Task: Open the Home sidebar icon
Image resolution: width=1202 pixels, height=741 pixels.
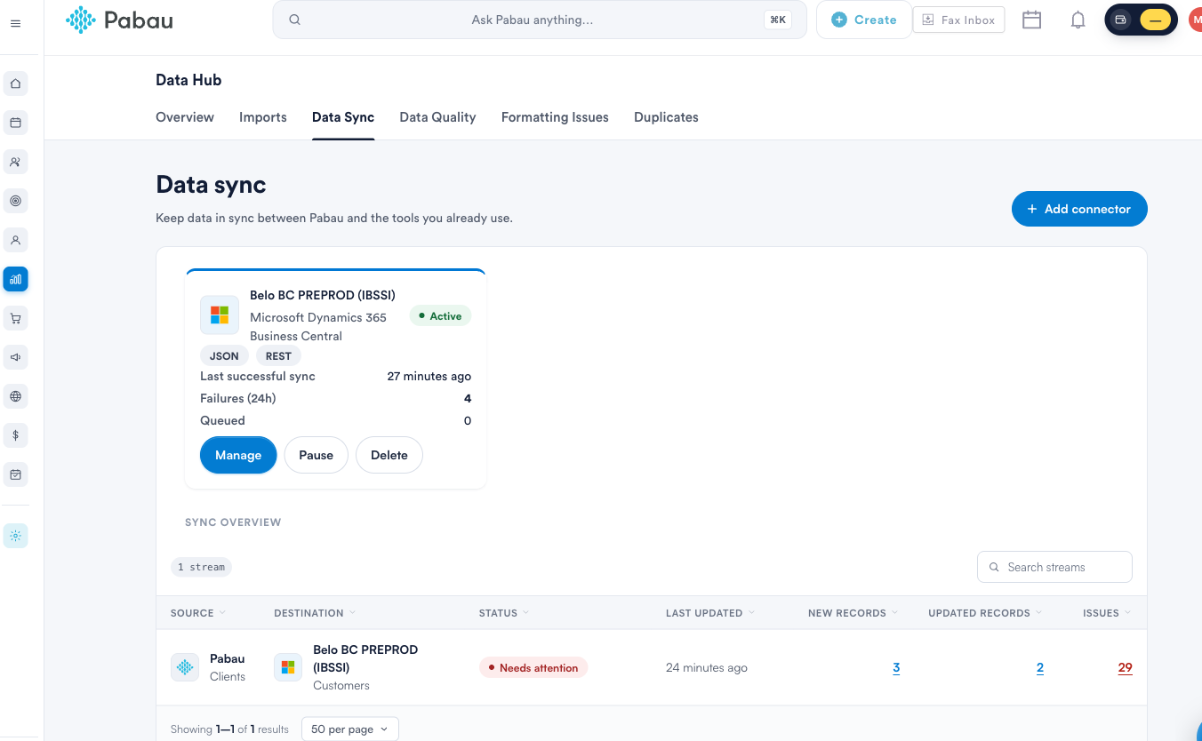Action: click(x=15, y=84)
